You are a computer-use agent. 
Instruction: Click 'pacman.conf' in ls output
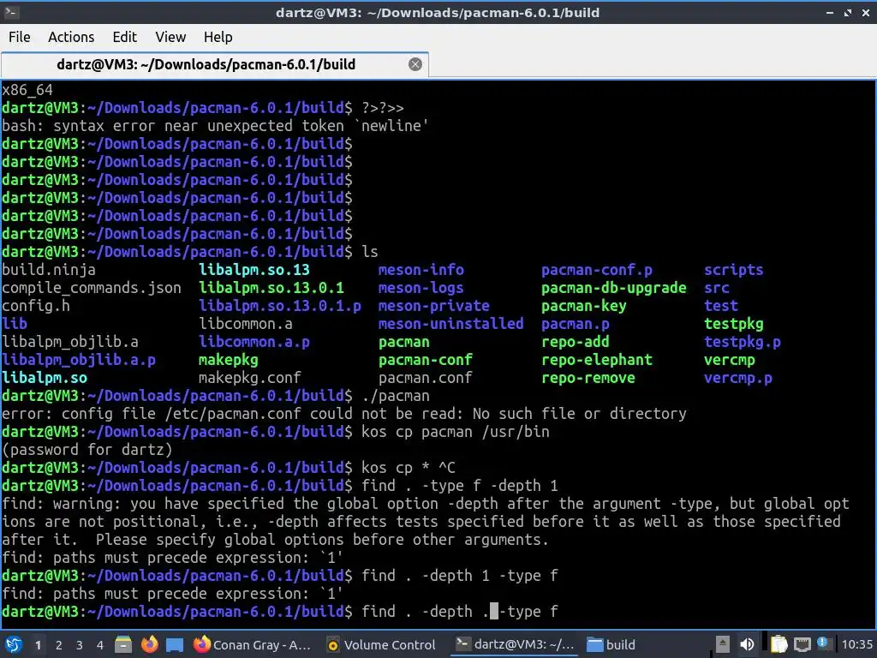click(425, 378)
